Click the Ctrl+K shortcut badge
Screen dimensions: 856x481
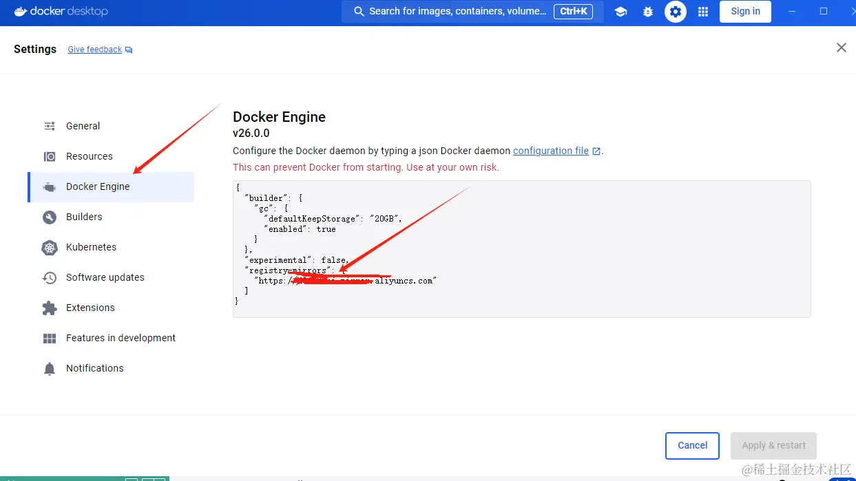click(x=573, y=12)
